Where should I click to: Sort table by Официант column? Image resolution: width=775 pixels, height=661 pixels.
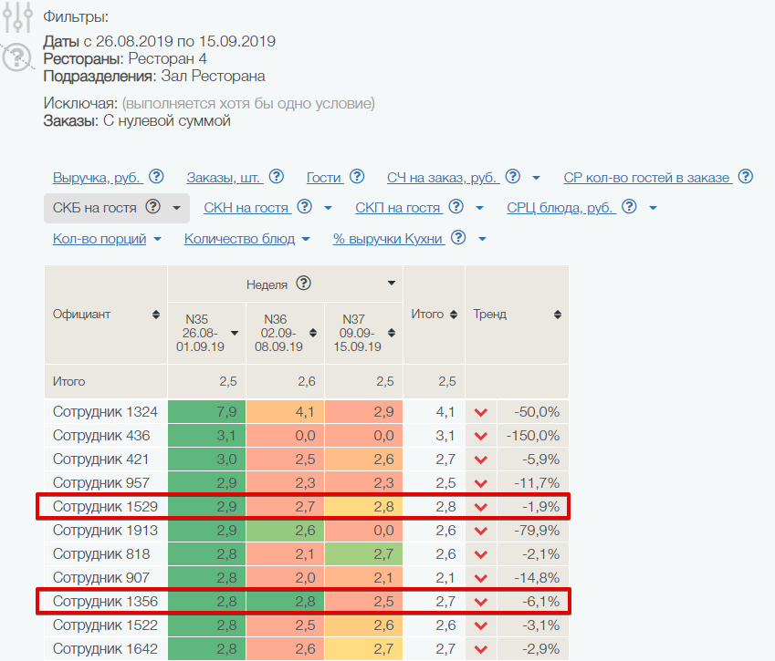click(156, 315)
